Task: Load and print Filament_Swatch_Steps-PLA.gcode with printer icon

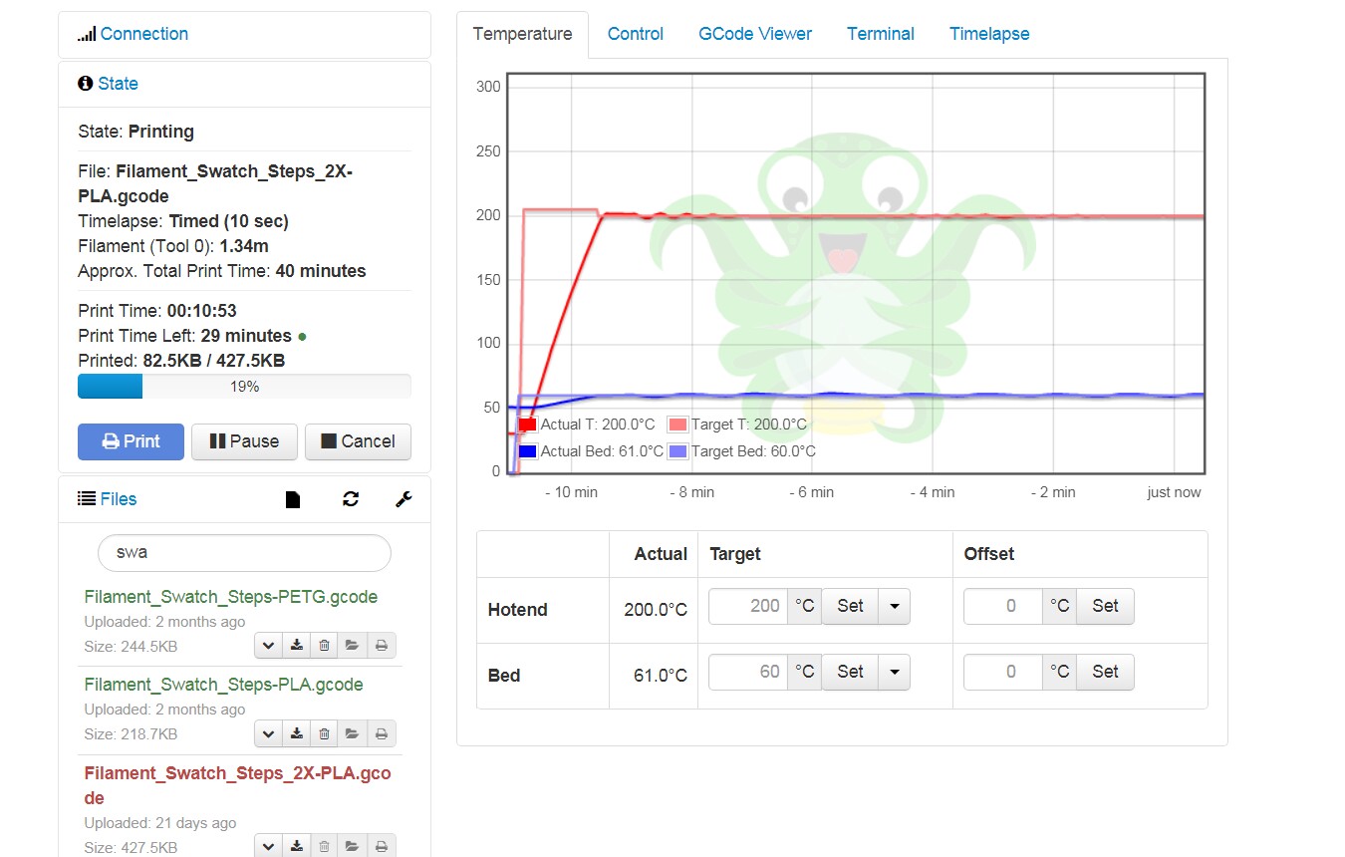Action: [381, 734]
